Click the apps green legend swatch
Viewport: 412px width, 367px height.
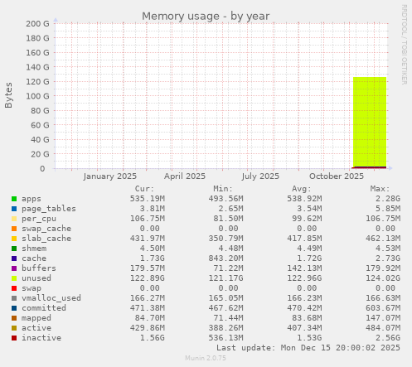click(x=14, y=199)
